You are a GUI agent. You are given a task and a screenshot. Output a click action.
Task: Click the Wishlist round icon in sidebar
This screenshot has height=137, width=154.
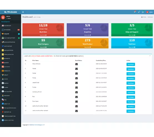tap(3, 83)
